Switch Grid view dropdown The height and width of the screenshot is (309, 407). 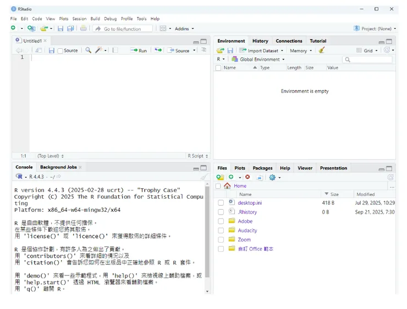pos(367,50)
